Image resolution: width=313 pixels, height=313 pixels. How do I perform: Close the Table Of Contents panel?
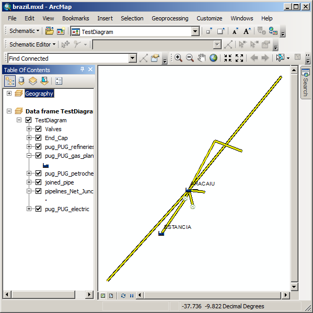pos(90,69)
